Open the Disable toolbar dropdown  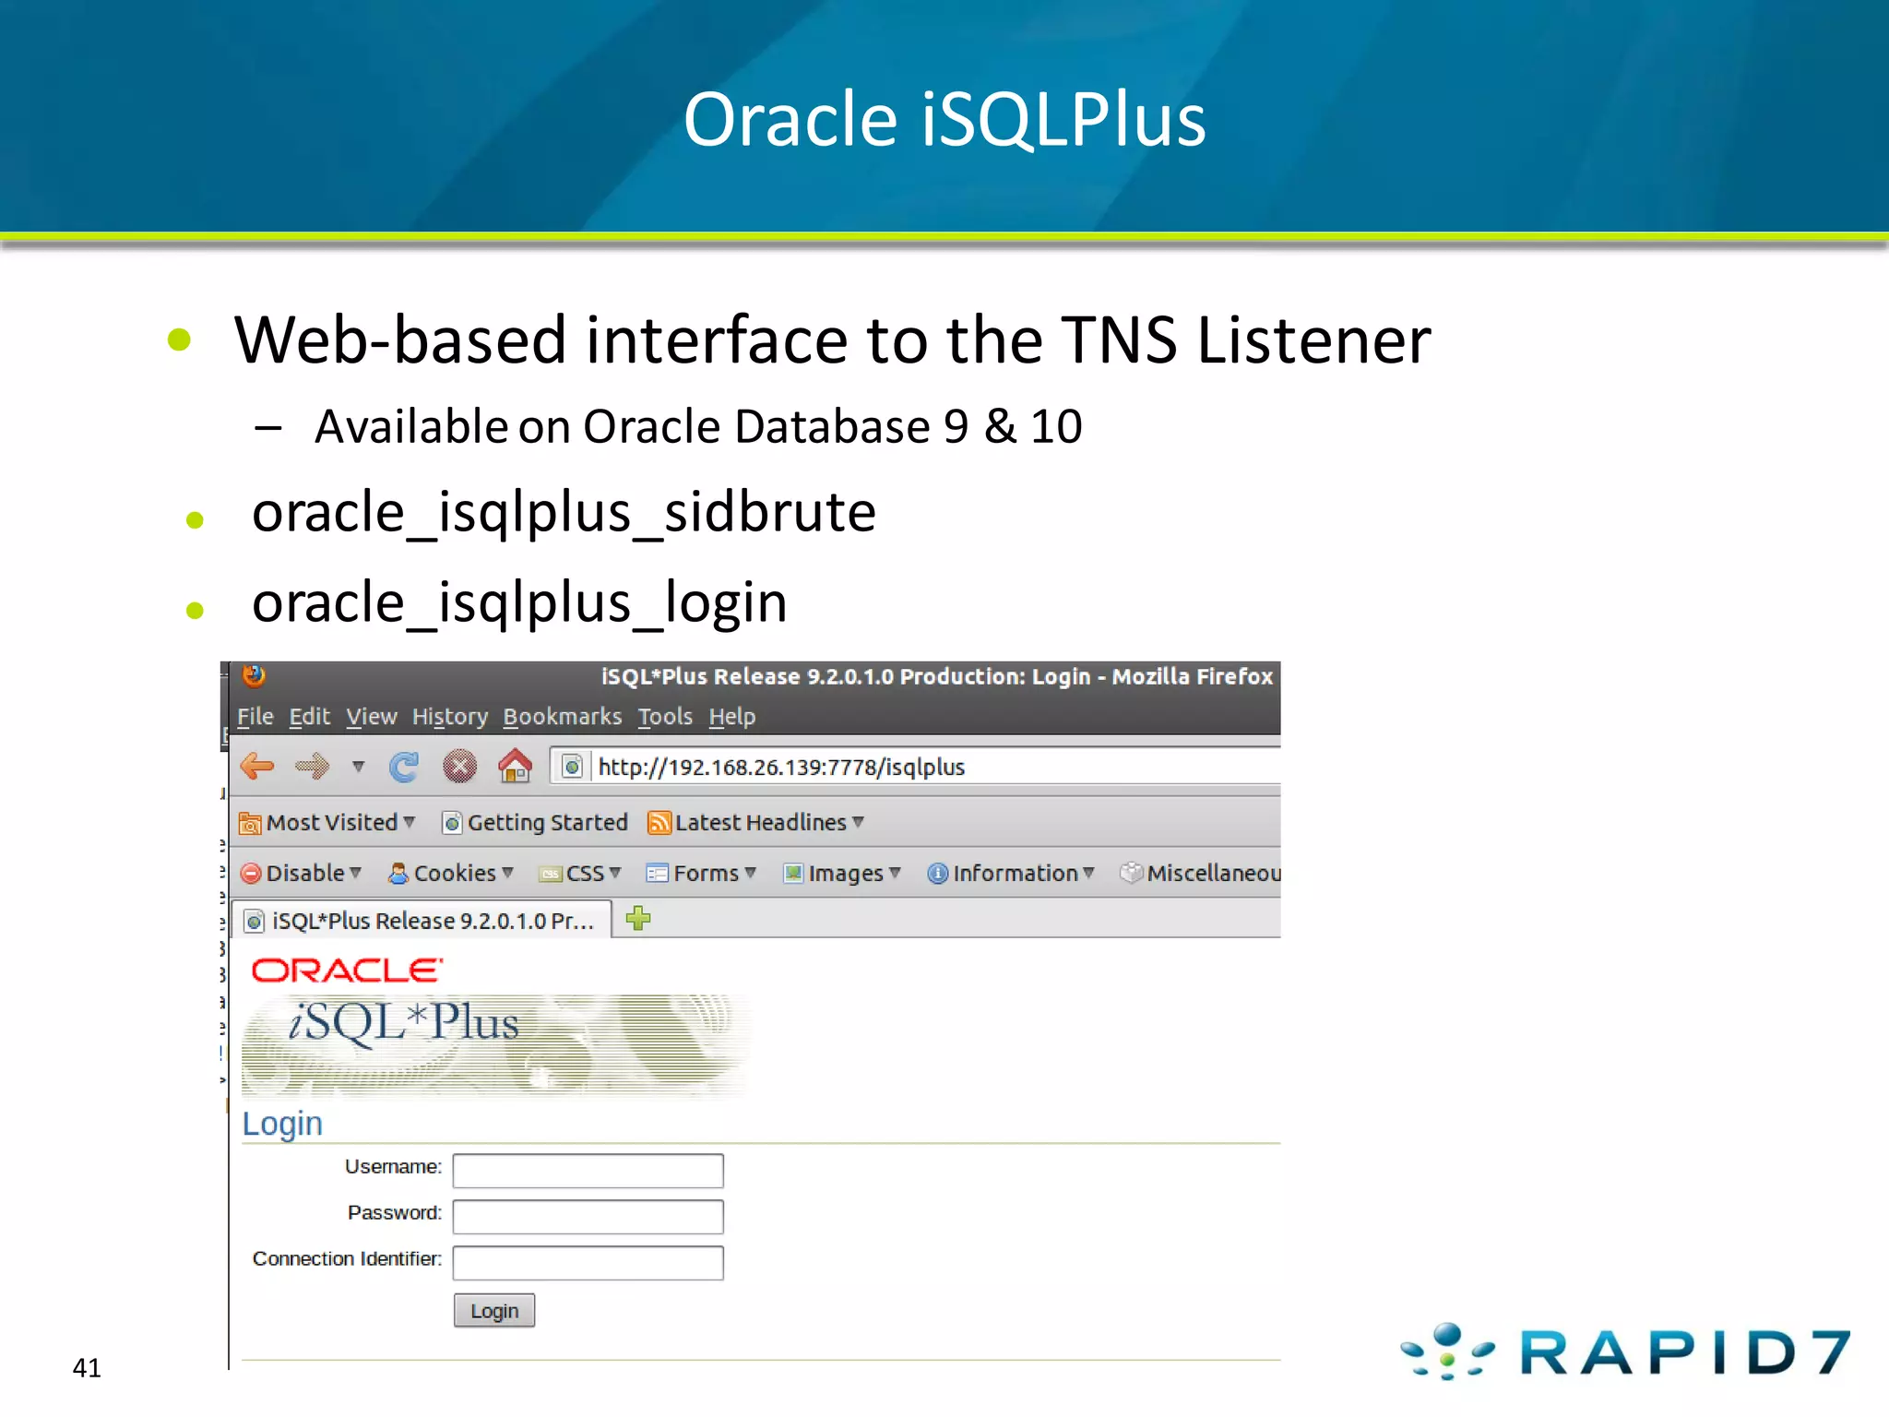301,873
